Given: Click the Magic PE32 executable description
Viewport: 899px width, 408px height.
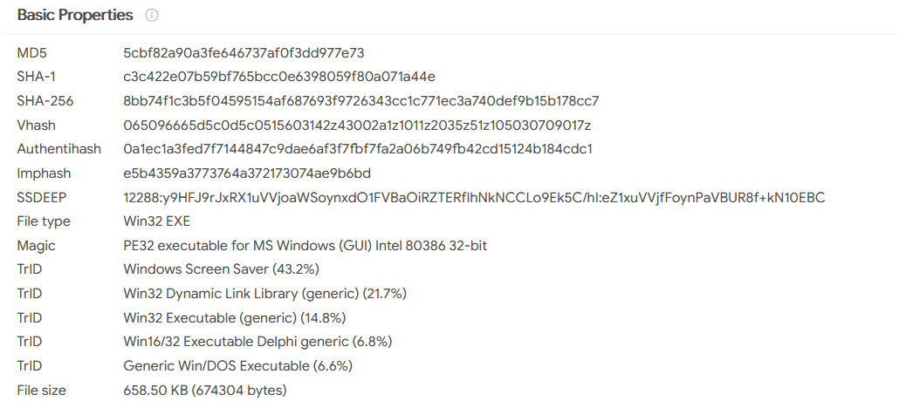Looking at the screenshot, I should click(305, 246).
